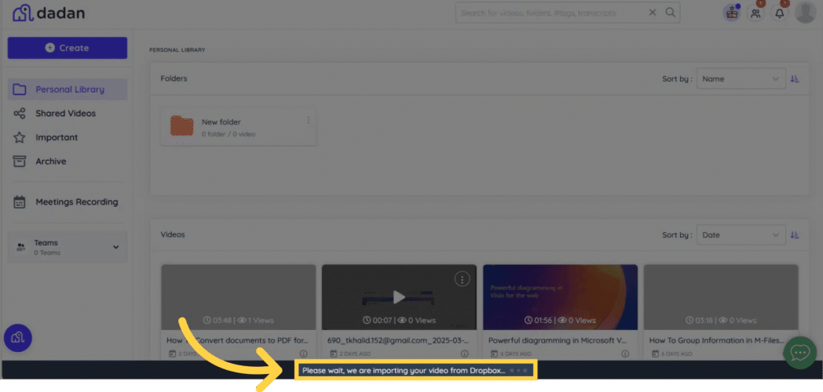The image size is (823, 392).
Task: Open the notifications bell
Action: pyautogui.click(x=779, y=13)
